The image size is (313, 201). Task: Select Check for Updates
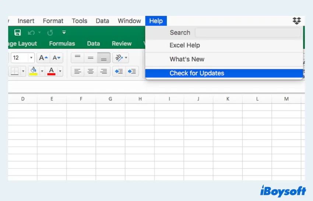224,73
